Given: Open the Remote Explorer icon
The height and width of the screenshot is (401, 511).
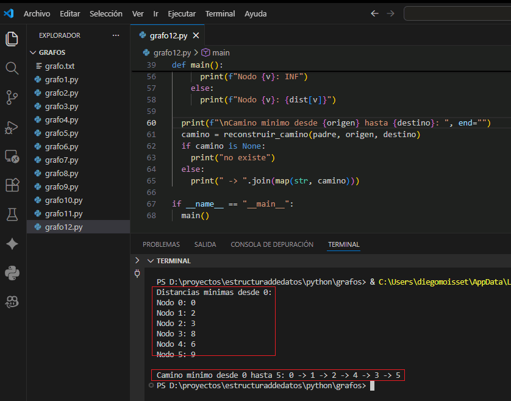Looking at the screenshot, I should (x=12, y=157).
